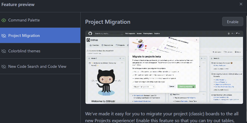
Task: Click the Feature preview dialog title
Action: click(x=18, y=4)
